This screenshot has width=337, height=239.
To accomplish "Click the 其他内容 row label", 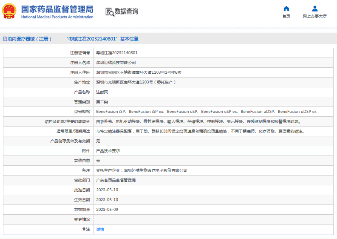I will coord(82,161).
